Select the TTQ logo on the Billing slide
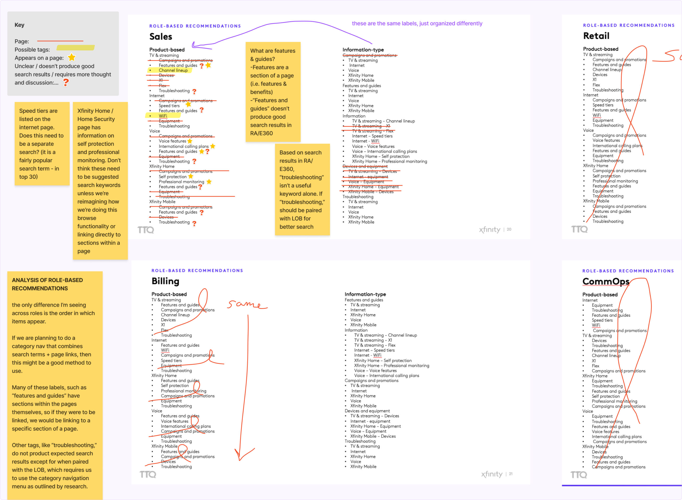 (148, 474)
